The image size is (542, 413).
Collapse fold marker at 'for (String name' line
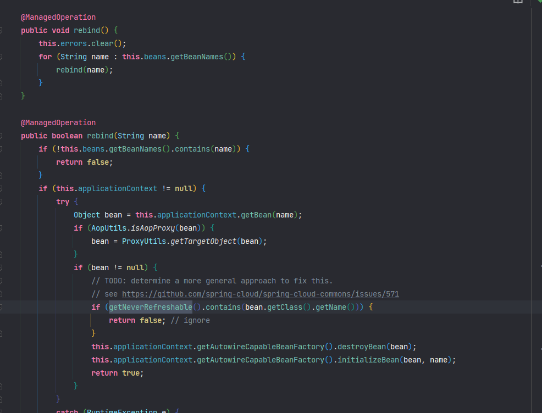1,57
